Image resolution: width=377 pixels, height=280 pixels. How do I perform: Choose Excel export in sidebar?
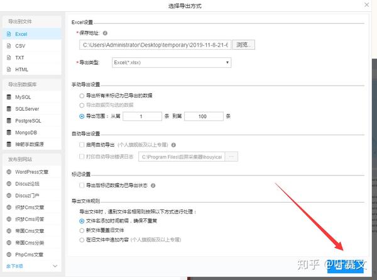(x=32, y=34)
